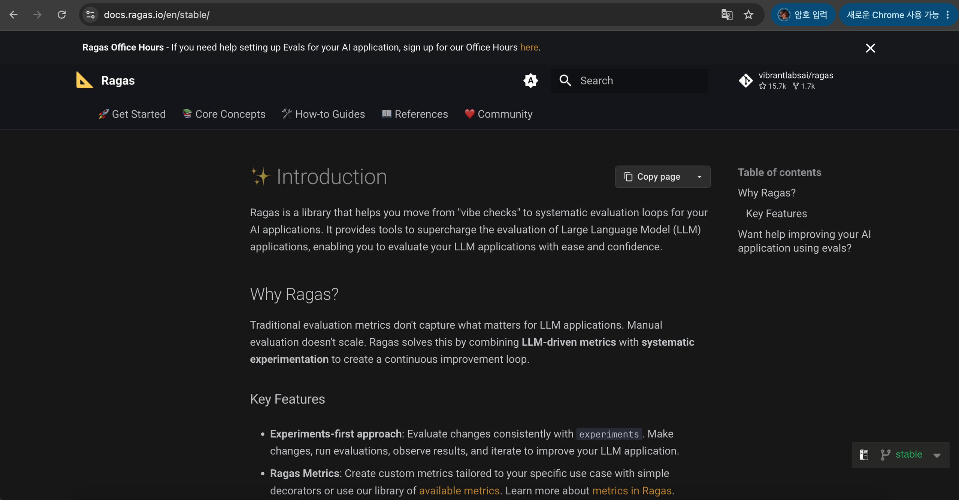This screenshot has width=959, height=500.
Task: View site information icon in address bar
Action: click(x=90, y=15)
